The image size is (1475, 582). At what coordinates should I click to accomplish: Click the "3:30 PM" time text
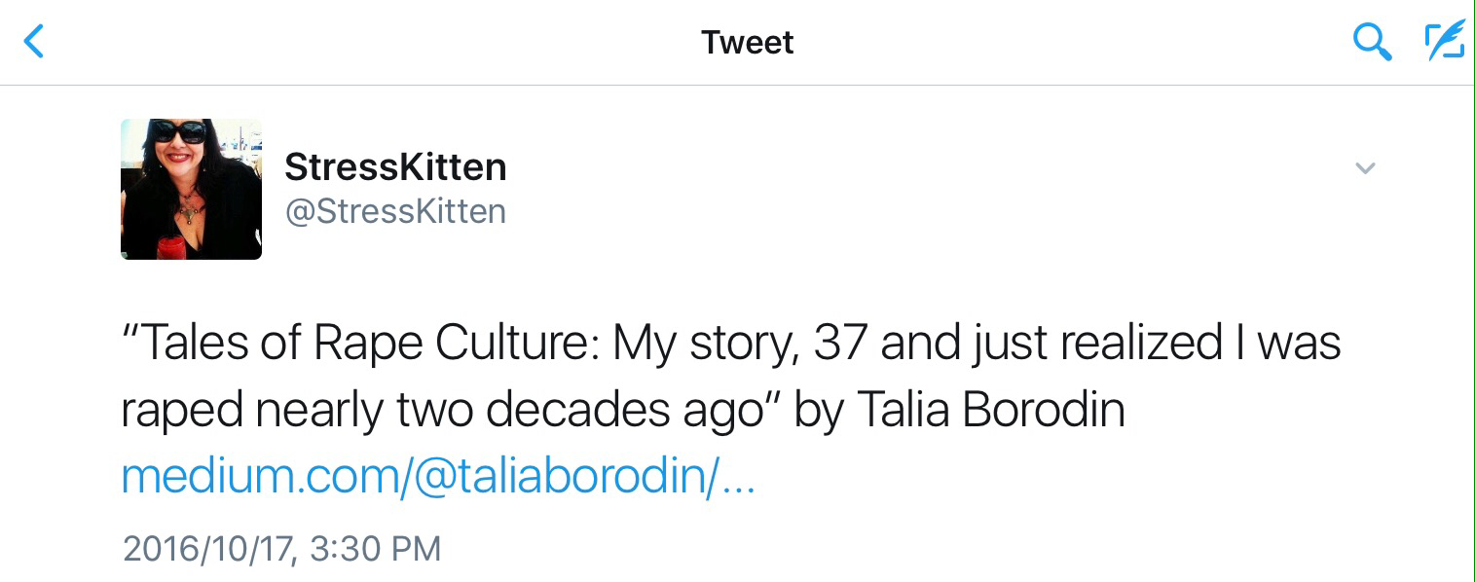coord(376,548)
